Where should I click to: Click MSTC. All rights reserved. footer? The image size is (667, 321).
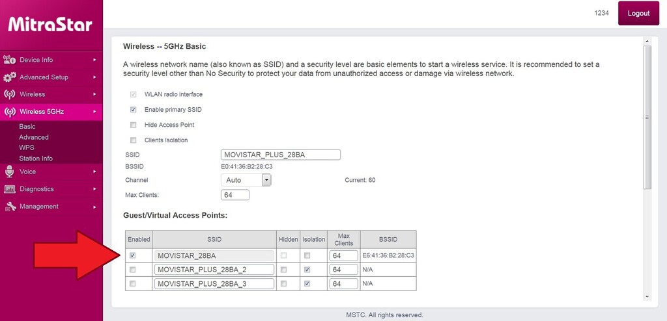point(384,315)
